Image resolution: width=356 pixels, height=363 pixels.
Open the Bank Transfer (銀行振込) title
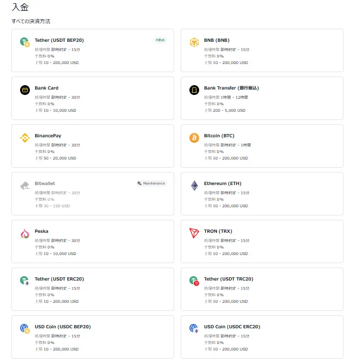(232, 88)
